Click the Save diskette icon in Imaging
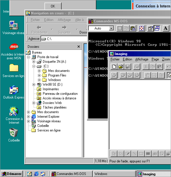This screenshot has width=171, height=177. pos(128,67)
